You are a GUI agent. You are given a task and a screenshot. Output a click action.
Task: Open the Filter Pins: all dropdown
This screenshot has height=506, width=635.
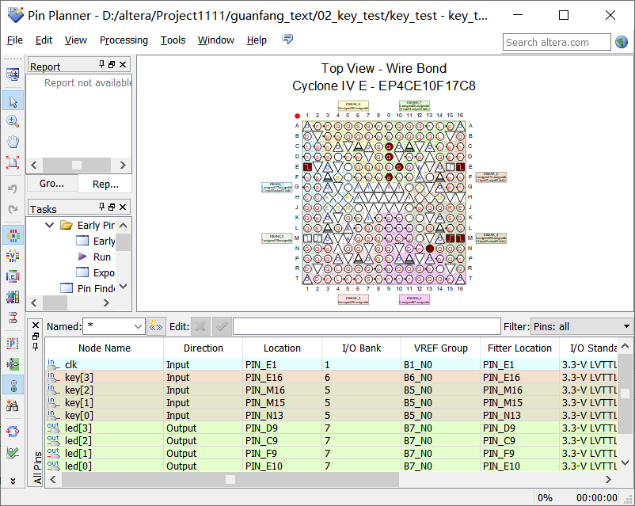click(x=626, y=326)
